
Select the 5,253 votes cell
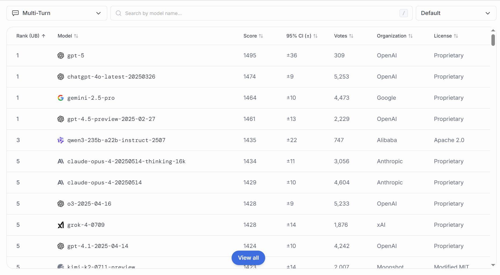(341, 77)
